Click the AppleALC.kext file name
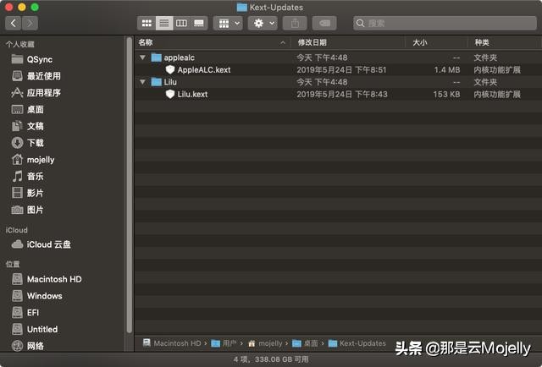 [204, 69]
